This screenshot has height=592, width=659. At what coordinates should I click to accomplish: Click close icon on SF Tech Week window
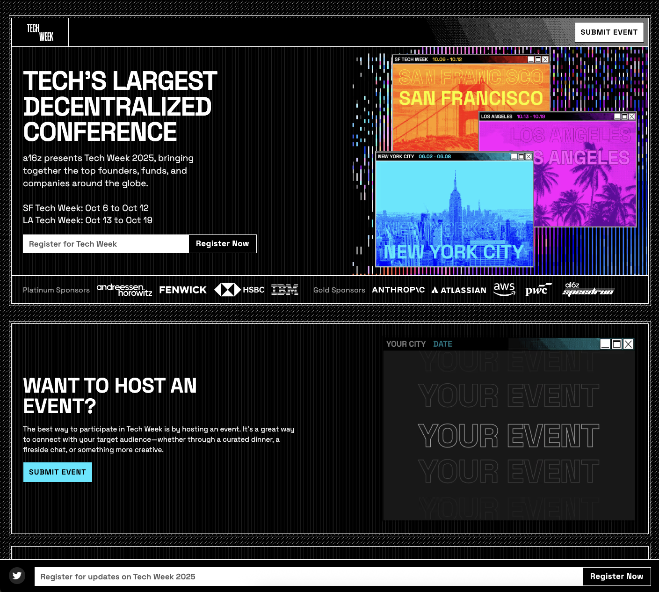545,59
